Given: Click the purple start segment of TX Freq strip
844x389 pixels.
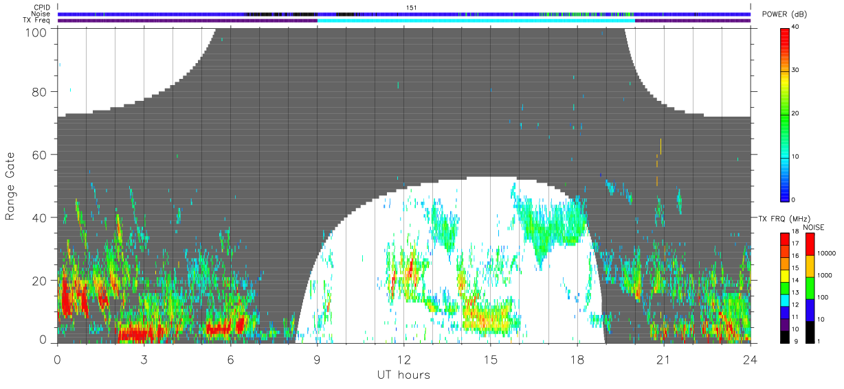Looking at the screenshot, I should pyautogui.click(x=187, y=21).
